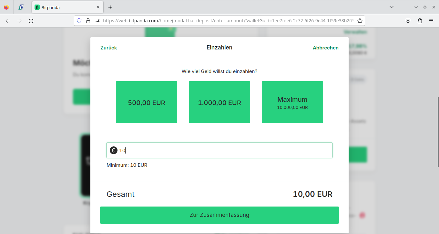Close the Bitpanda tab
The height and width of the screenshot is (234, 439).
pyautogui.click(x=98, y=7)
